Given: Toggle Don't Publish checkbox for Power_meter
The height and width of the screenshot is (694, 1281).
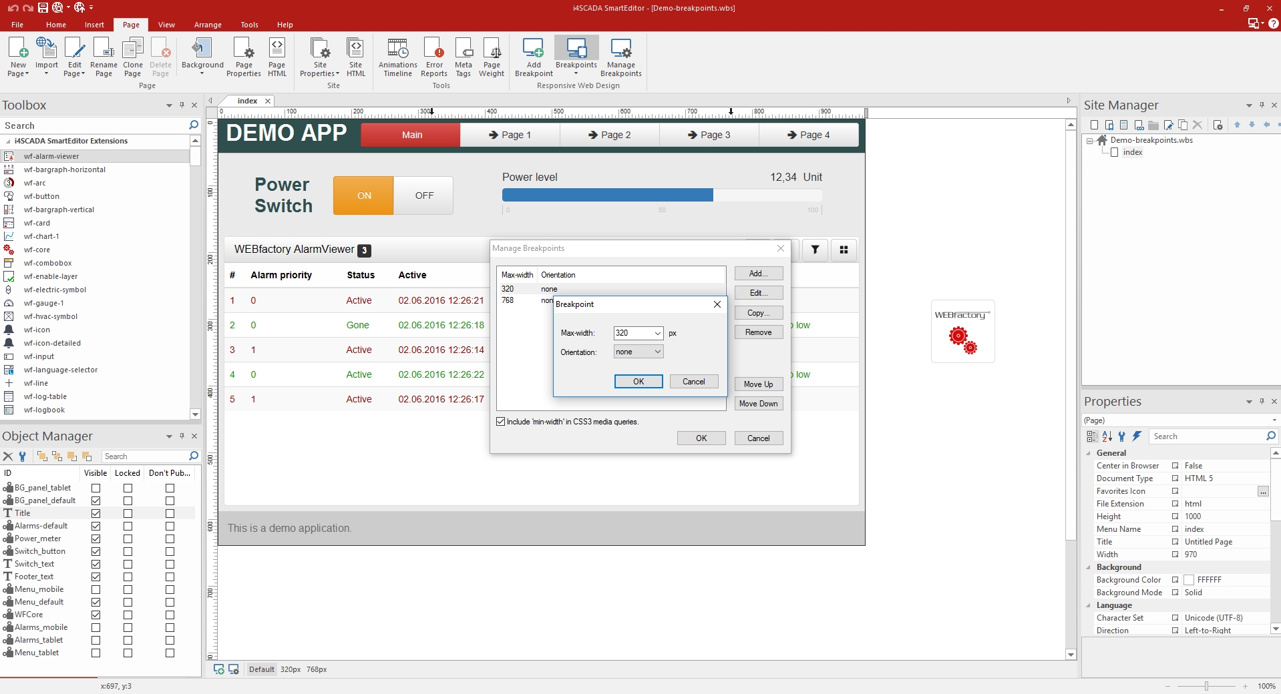Looking at the screenshot, I should coord(170,539).
